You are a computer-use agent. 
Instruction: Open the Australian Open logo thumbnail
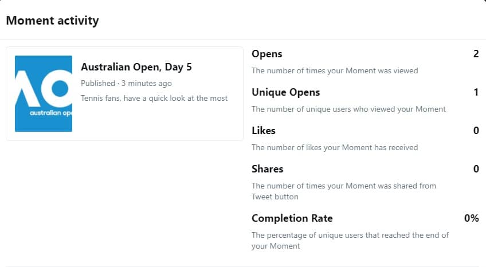(x=44, y=93)
